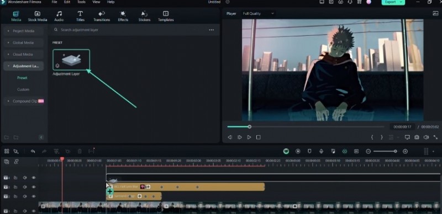Click the delete trash icon
The height and width of the screenshot is (214, 442).
click(x=80, y=152)
